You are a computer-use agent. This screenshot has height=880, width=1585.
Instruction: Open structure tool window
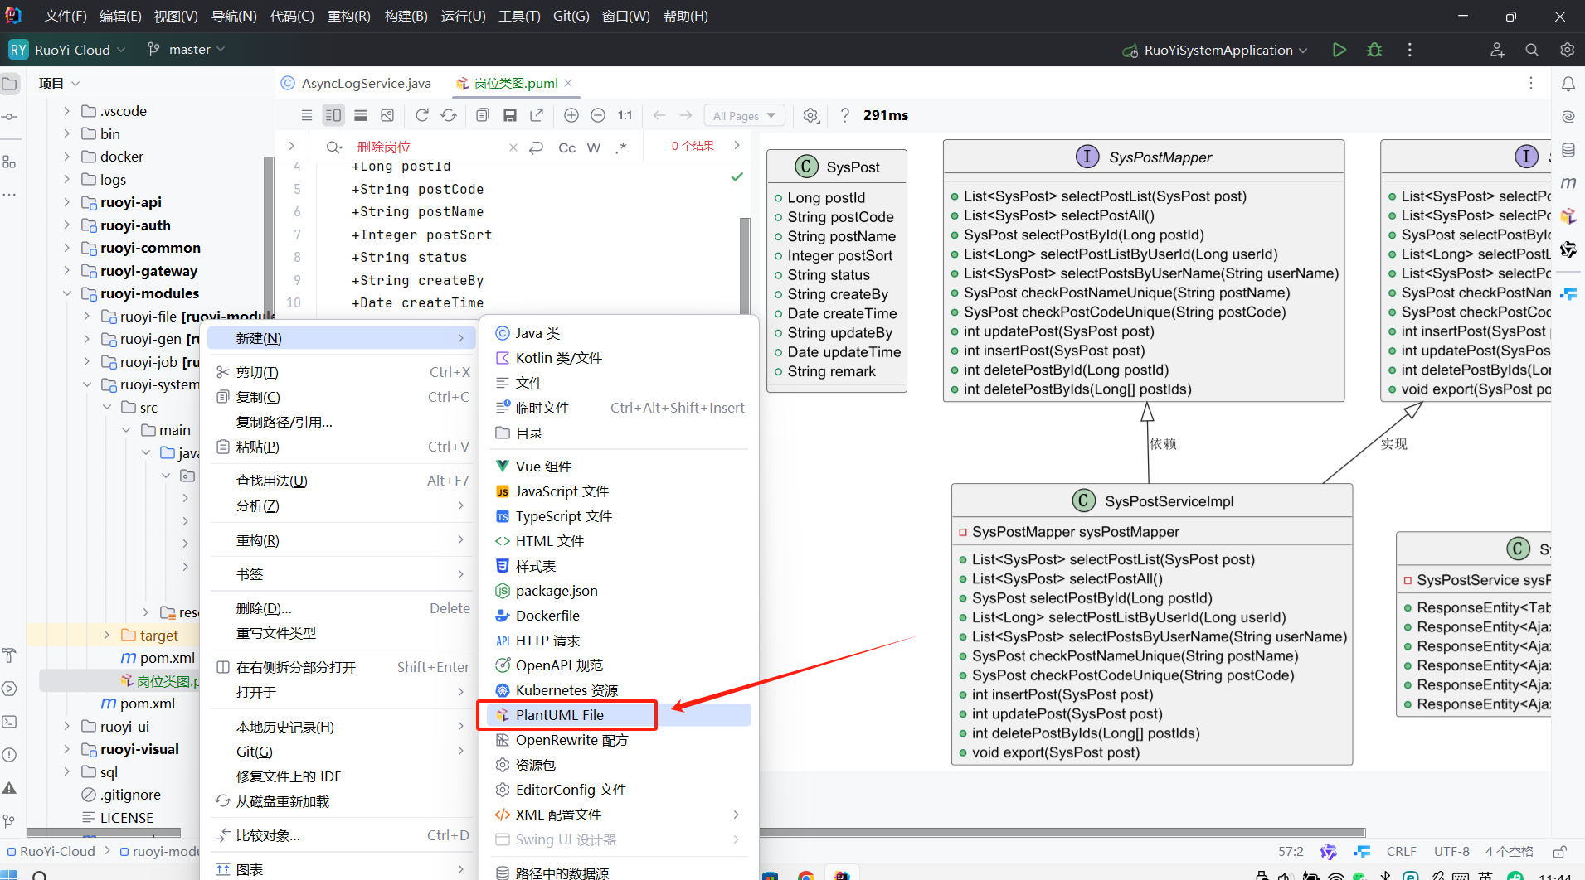9,162
